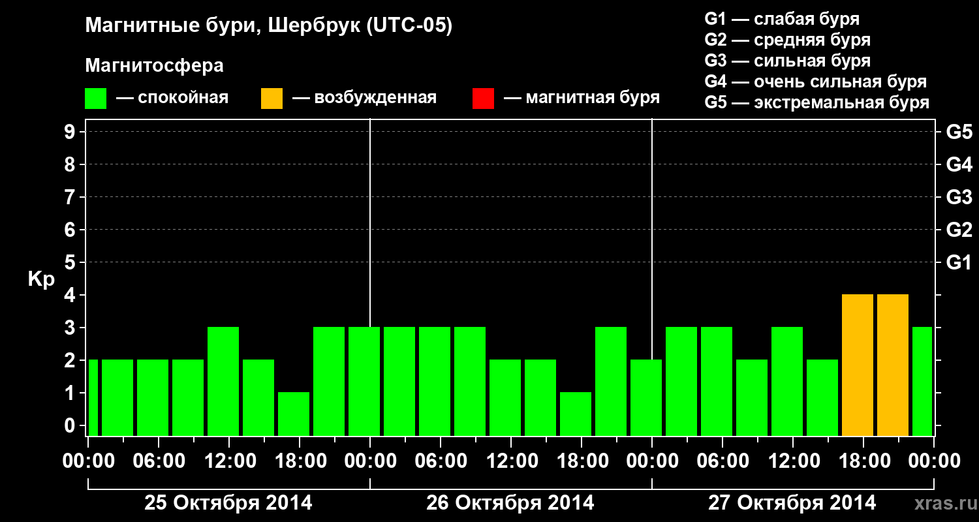
Task: Click the 'Магнитосфера' heading
Action: coord(155,66)
